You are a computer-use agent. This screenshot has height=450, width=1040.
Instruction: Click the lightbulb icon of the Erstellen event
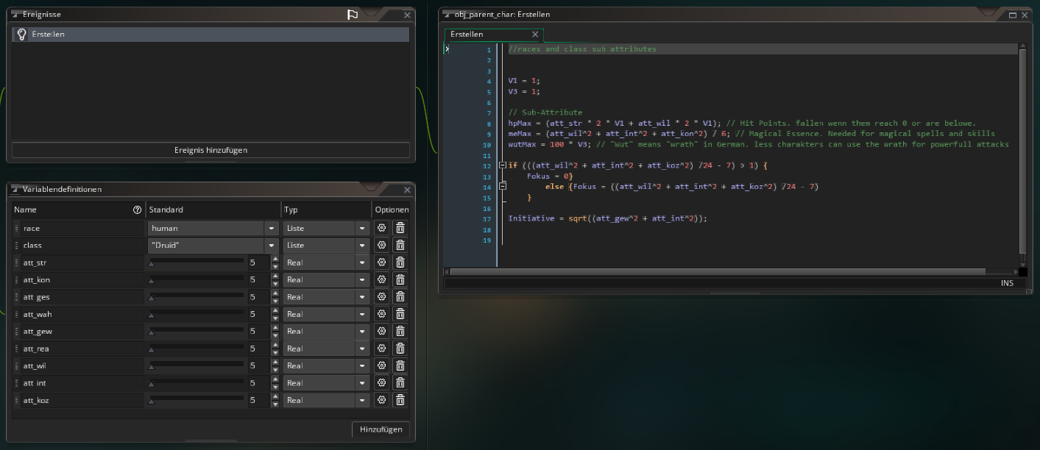(21, 35)
